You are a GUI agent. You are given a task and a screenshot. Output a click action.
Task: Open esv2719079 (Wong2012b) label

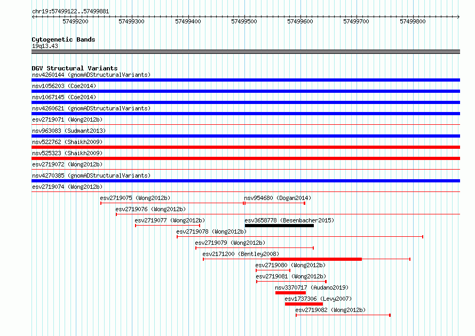click(230, 243)
